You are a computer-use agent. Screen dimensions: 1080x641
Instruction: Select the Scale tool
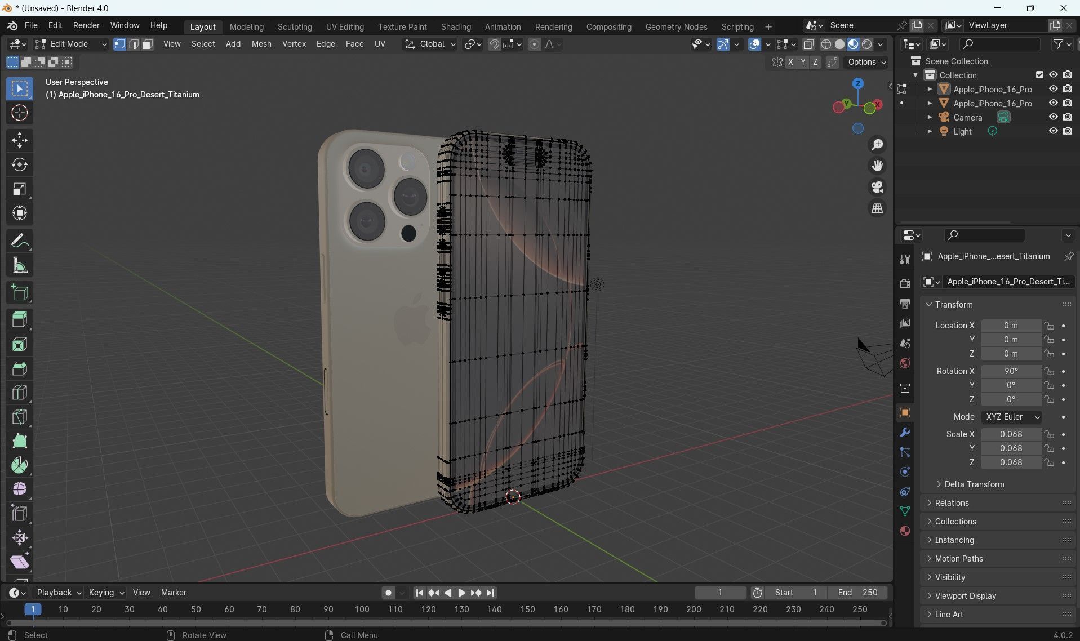[x=20, y=189]
